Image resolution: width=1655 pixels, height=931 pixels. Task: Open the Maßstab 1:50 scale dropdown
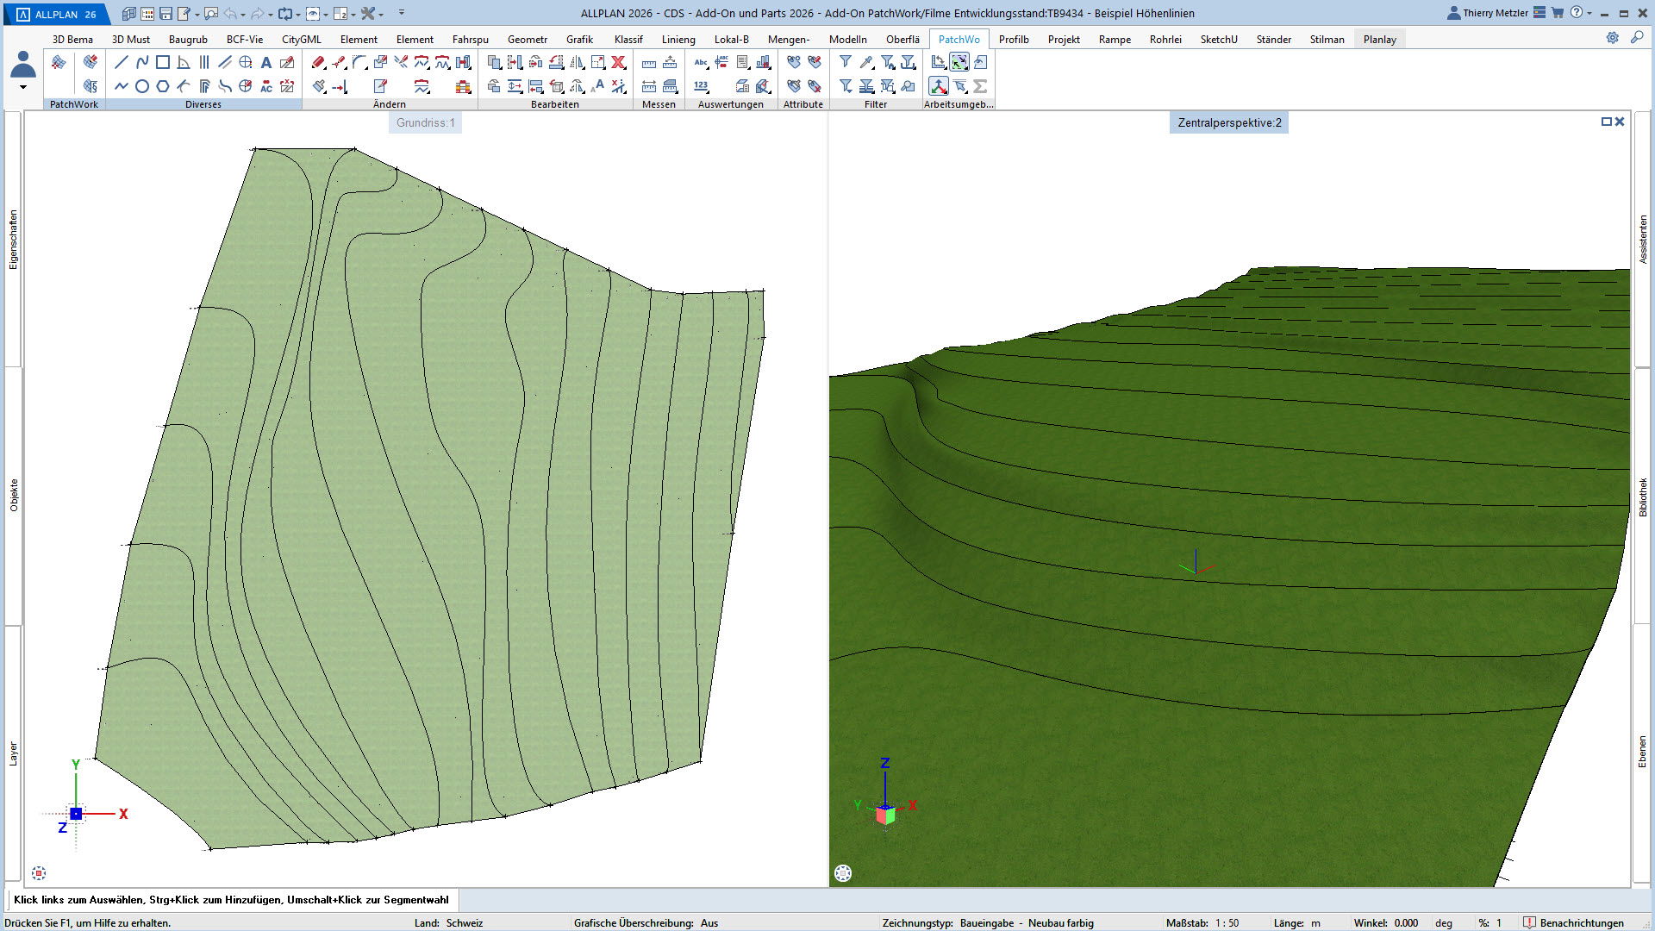point(1227,922)
